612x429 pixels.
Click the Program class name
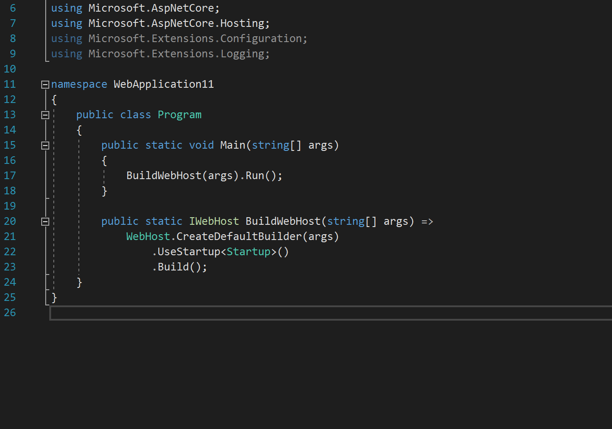(179, 114)
